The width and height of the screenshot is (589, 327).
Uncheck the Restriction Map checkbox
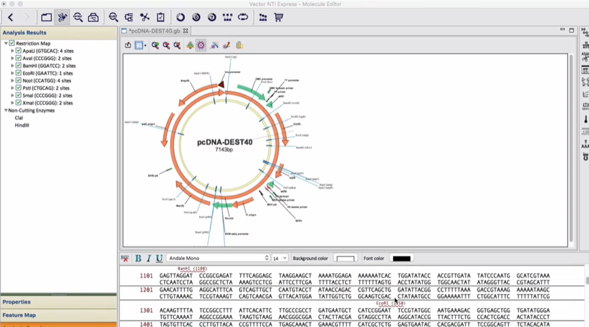pos(12,43)
